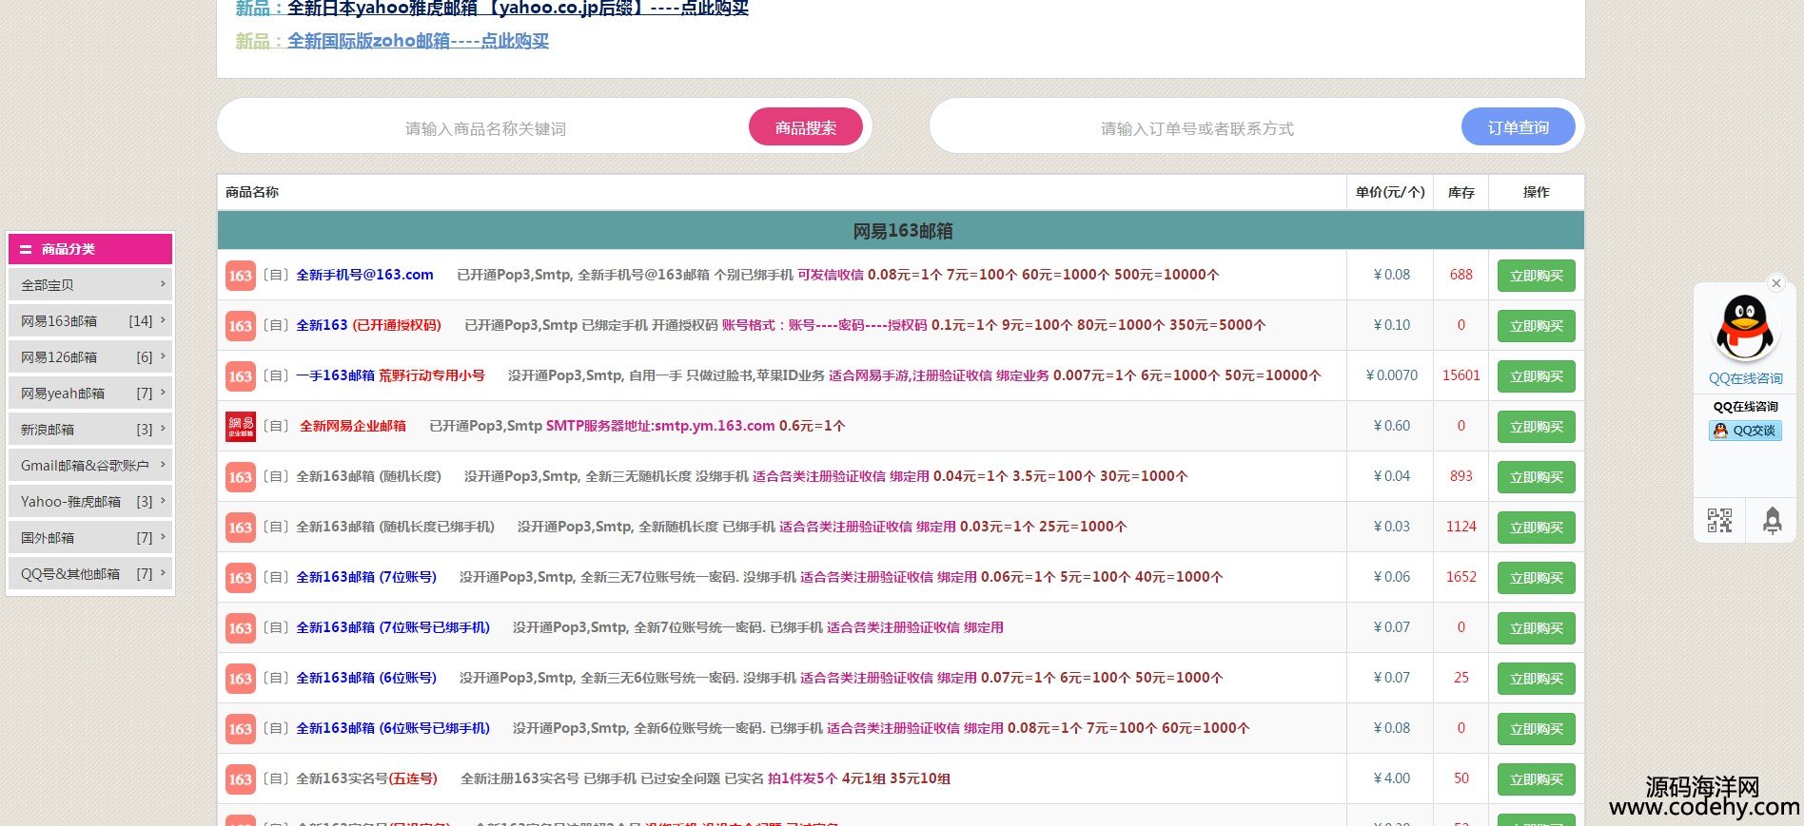
Task: Open the 全新日本yahoo雅虎邮箱 purchase link
Action: (518, 9)
